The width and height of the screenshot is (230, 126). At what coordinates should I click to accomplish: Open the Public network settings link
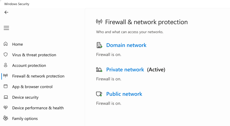click(x=124, y=94)
